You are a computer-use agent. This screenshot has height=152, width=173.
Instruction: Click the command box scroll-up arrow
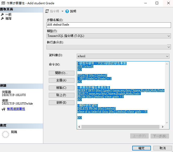pyautogui.click(x=167, y=64)
